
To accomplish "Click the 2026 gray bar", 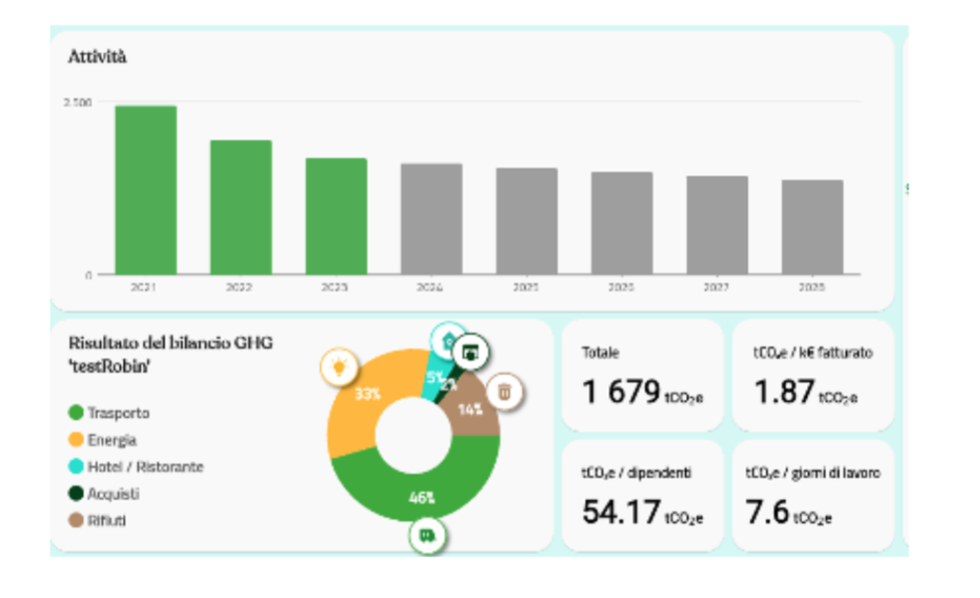I will (x=621, y=223).
